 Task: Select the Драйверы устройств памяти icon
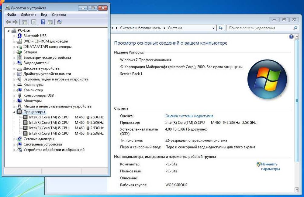coord(19,74)
